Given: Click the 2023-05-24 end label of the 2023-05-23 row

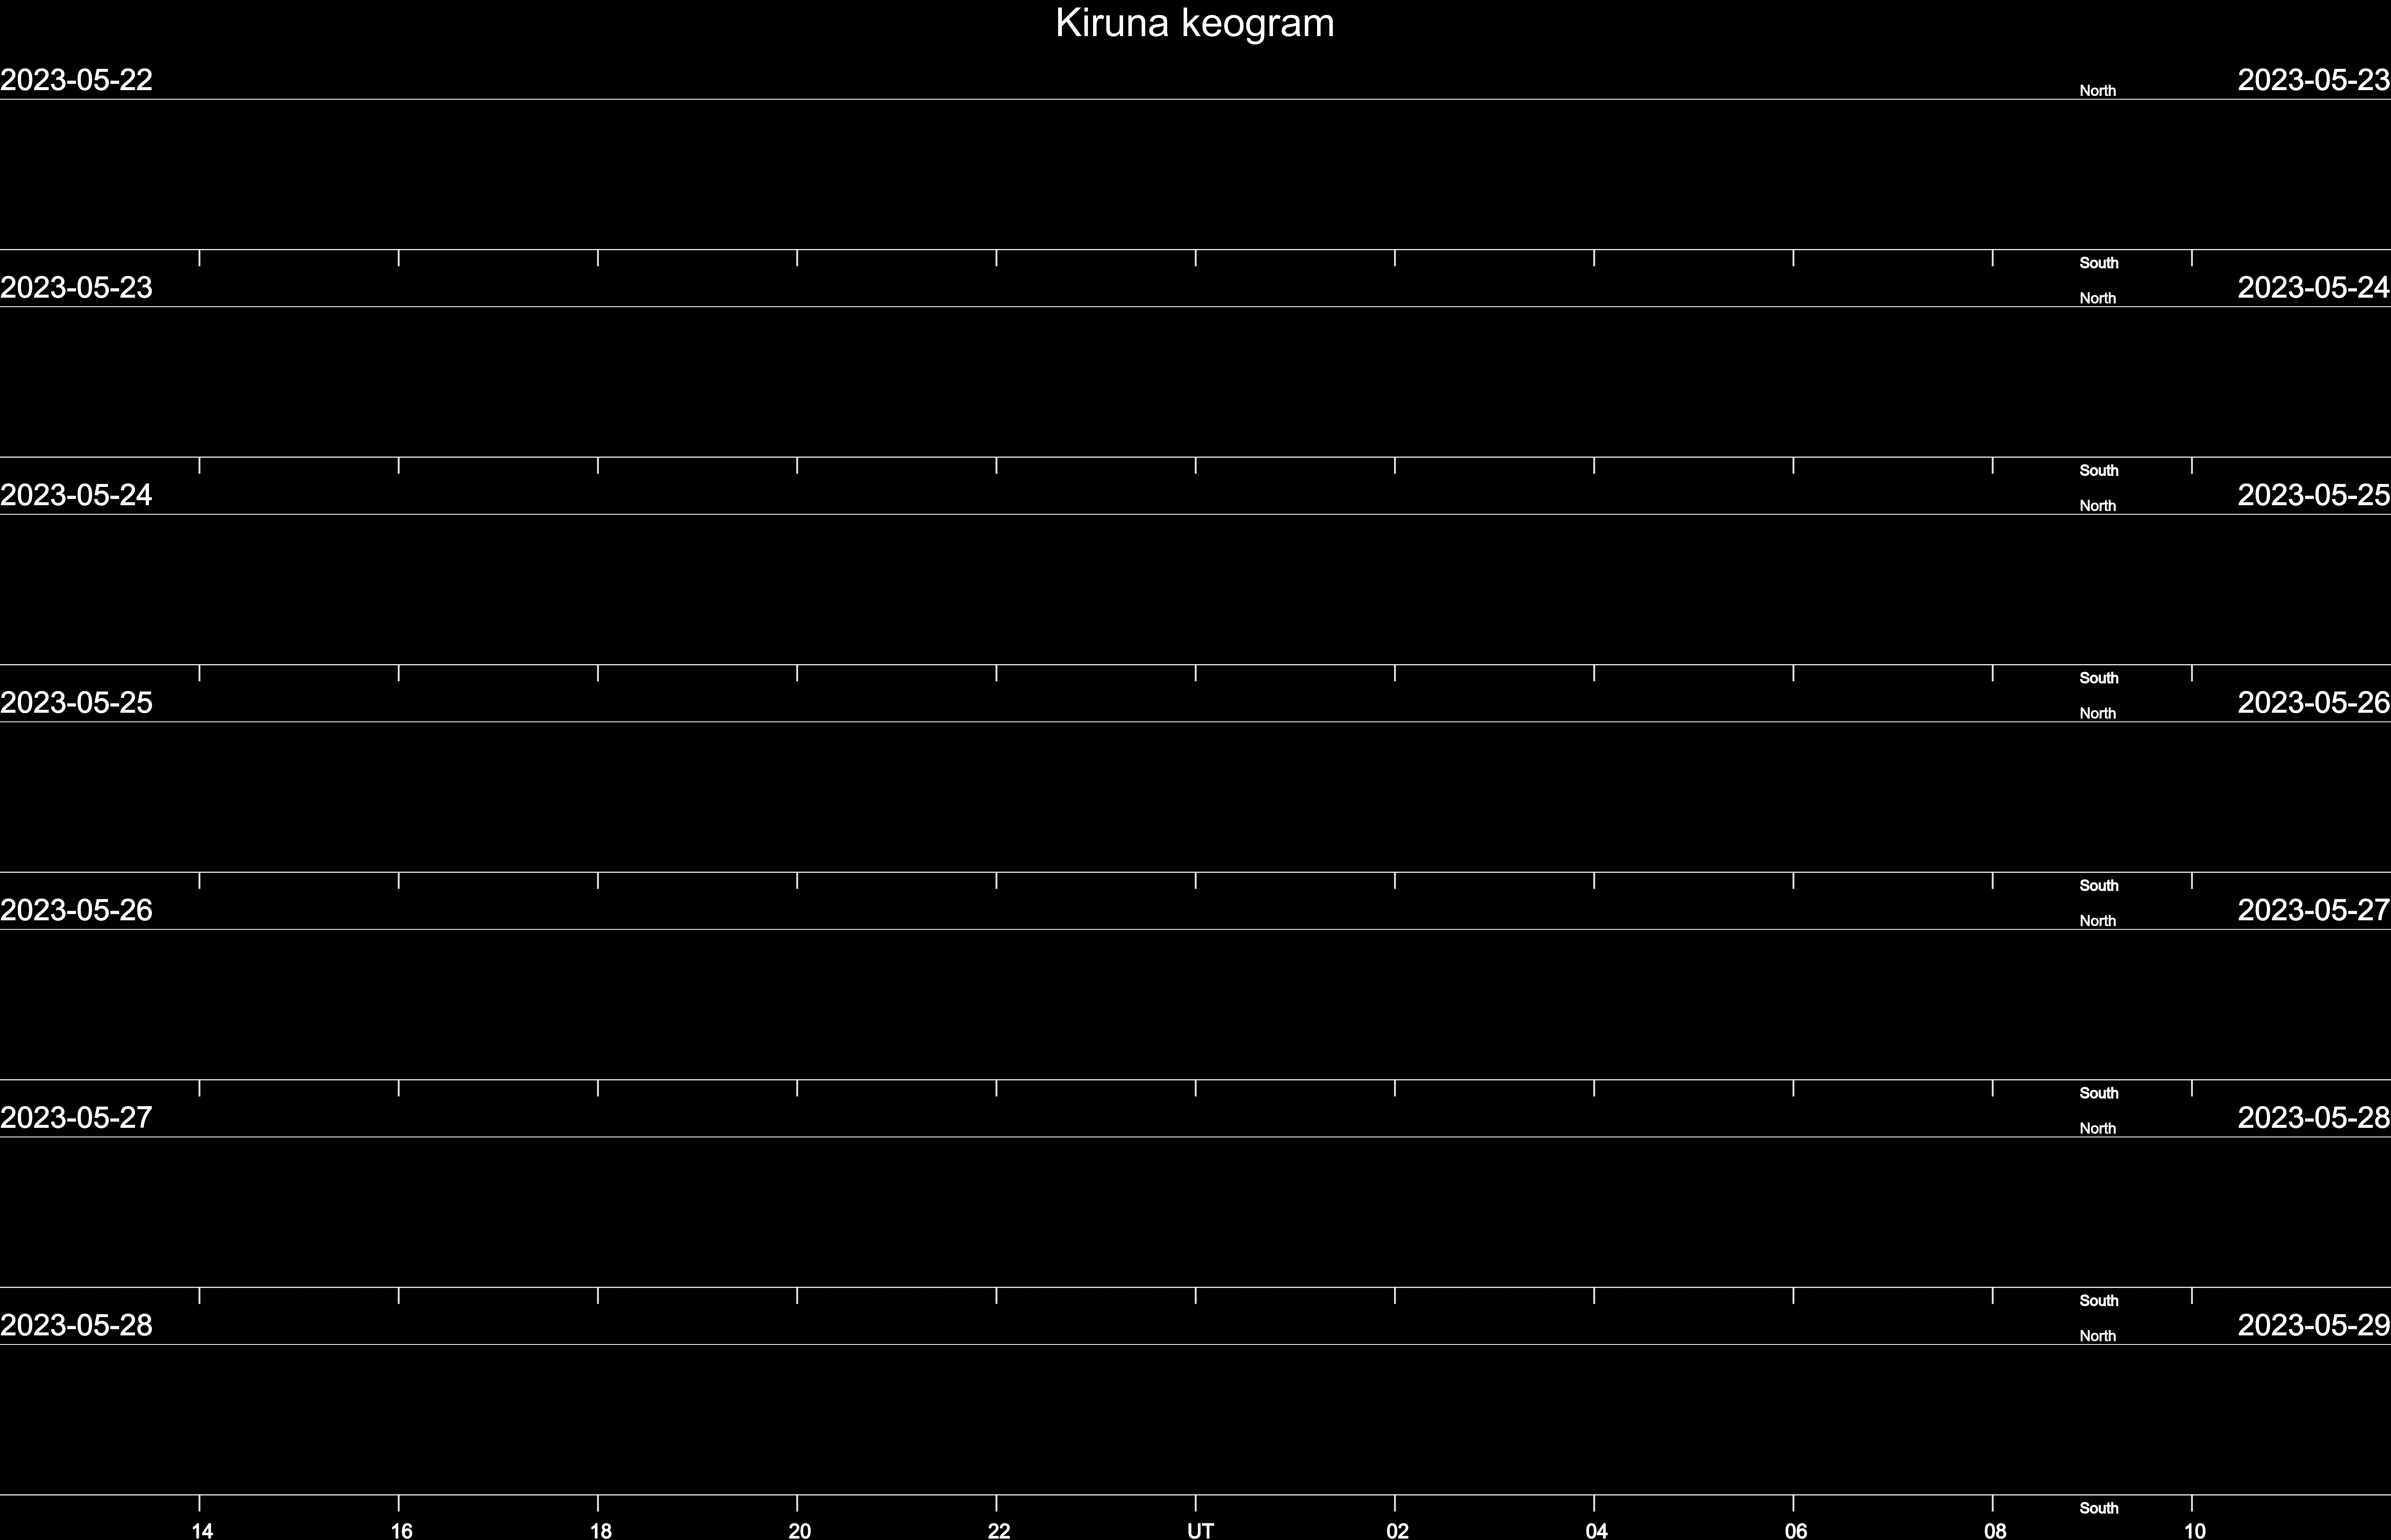Looking at the screenshot, I should tap(2314, 288).
